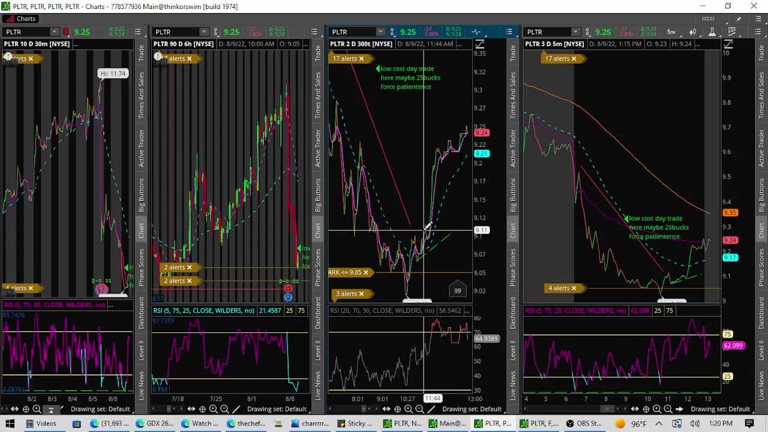Select the drawing pencil tool under 90 D chart
Screen dimensions: 768x432
236,409
